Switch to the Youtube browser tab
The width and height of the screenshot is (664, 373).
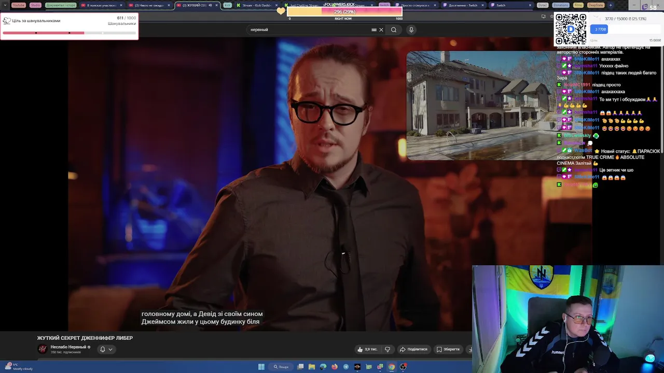[x=19, y=5]
